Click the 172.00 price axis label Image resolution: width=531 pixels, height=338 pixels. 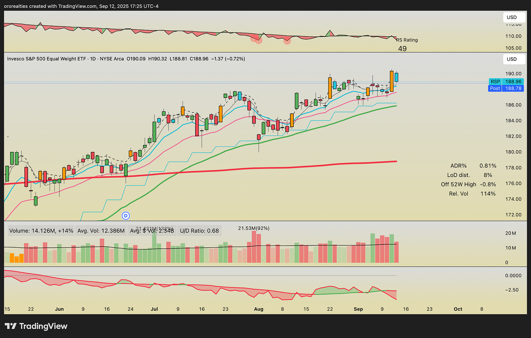pos(513,215)
